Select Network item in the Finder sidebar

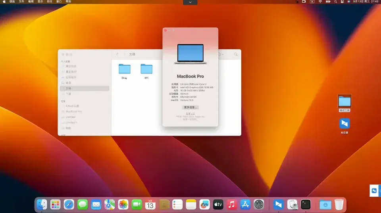85,128
